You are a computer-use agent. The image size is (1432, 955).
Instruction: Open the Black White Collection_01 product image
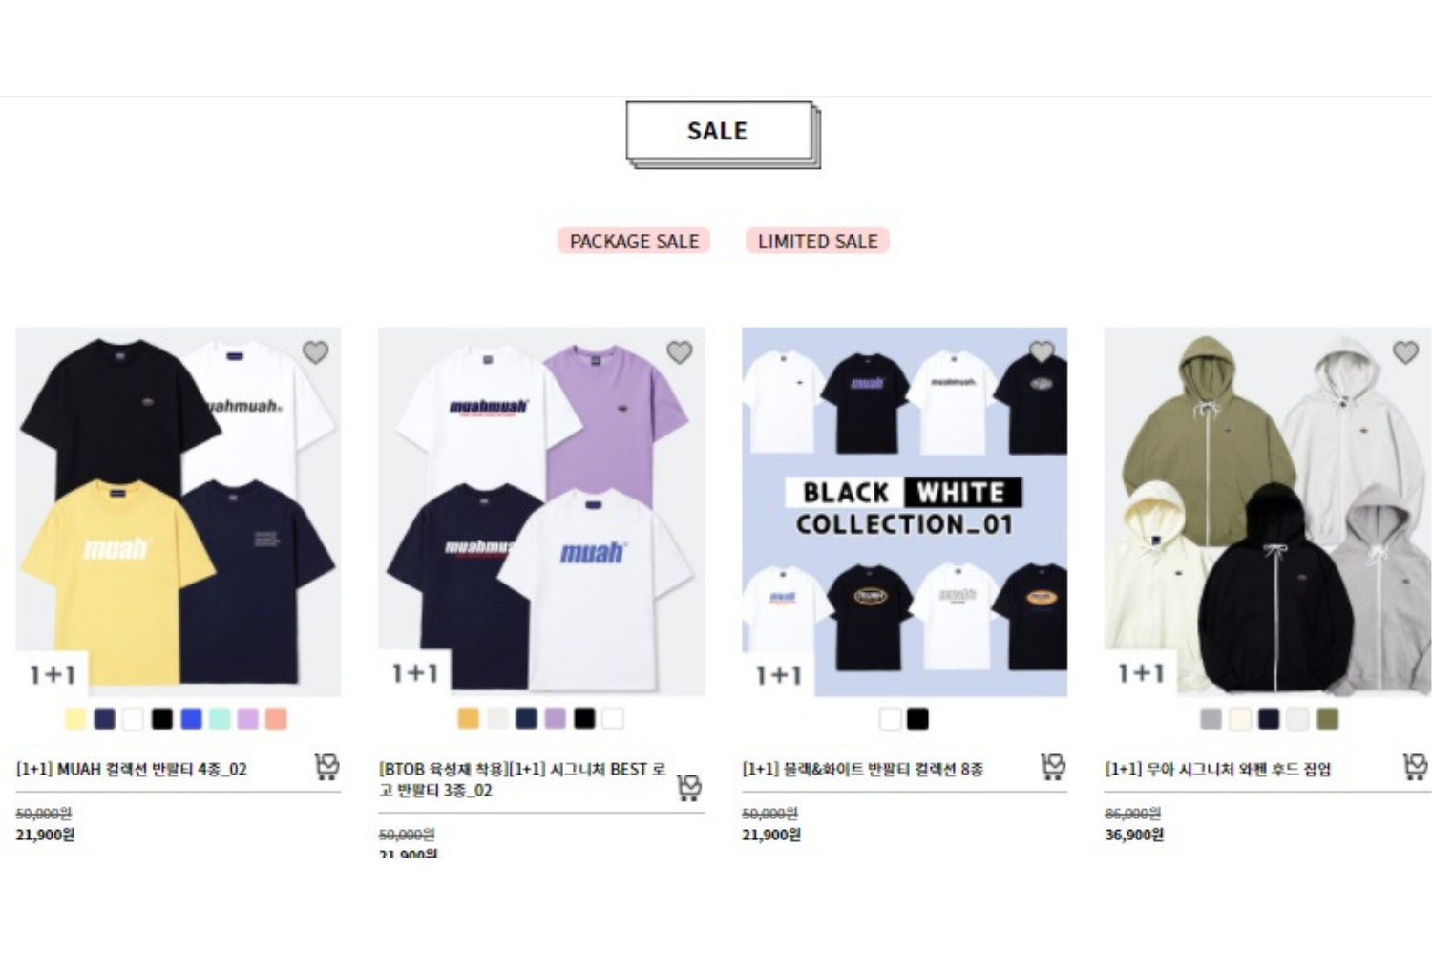[x=904, y=512]
